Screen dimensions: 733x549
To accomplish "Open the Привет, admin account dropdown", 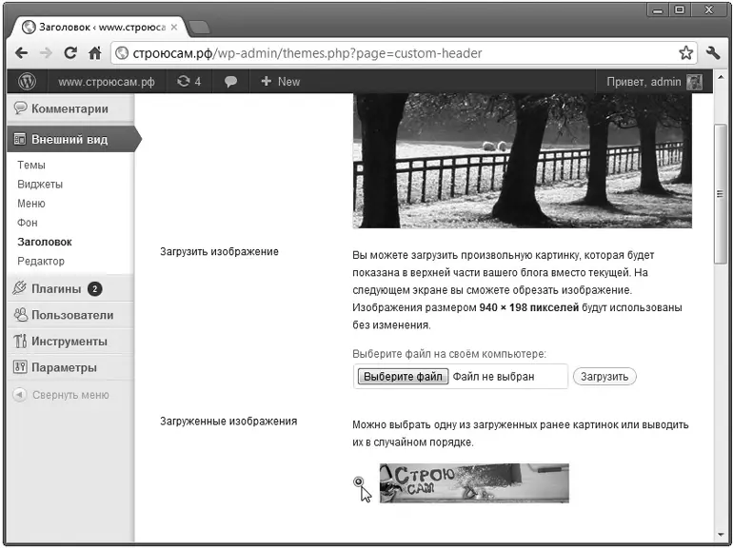I will coord(653,82).
